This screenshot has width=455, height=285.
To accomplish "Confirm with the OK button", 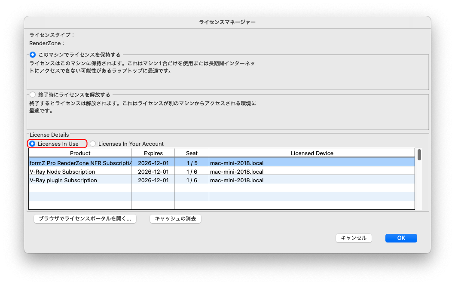I will point(401,238).
